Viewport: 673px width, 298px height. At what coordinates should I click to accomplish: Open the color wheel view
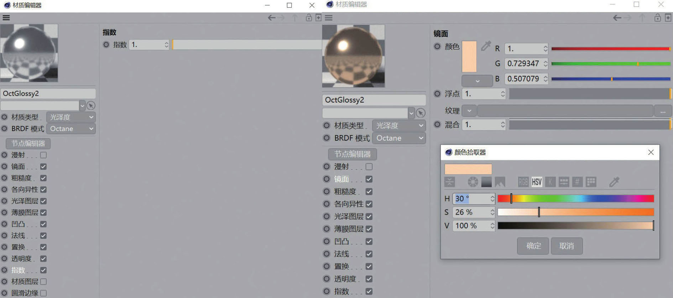point(473,182)
